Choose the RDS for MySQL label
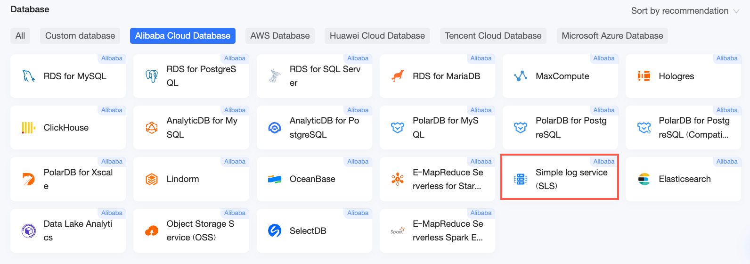 [x=75, y=76]
